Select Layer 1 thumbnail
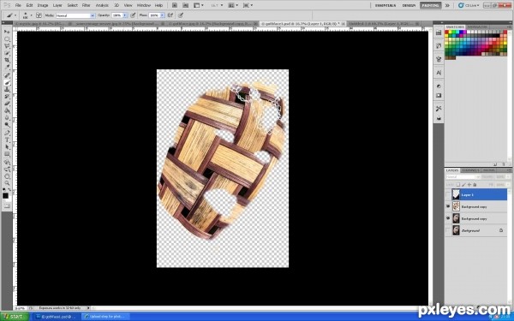This screenshot has width=514, height=321. pyautogui.click(x=456, y=194)
